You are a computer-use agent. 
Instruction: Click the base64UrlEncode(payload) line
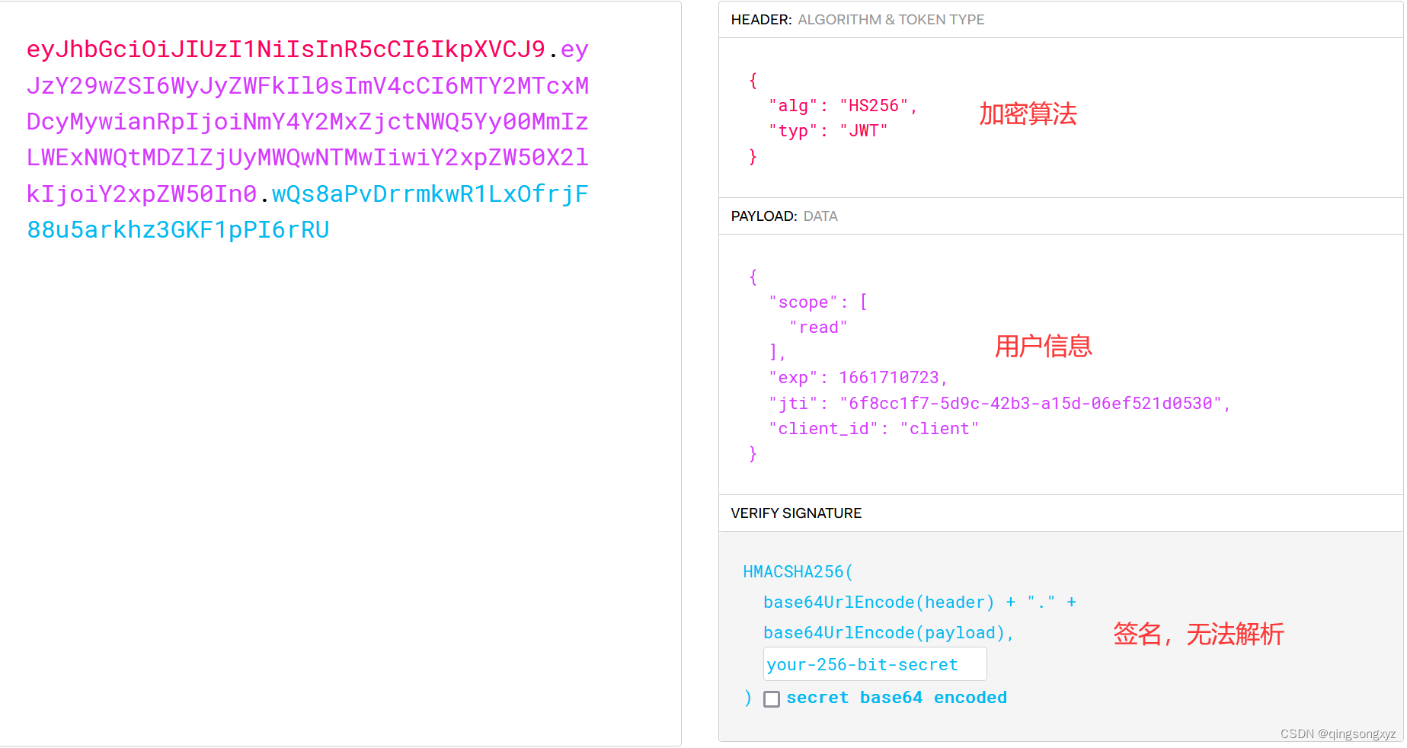pos(889,633)
